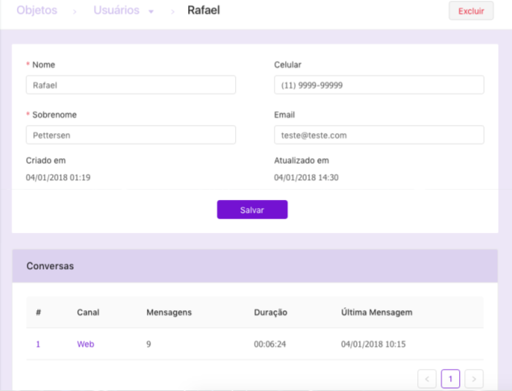Select the Celular phone number field

point(379,85)
